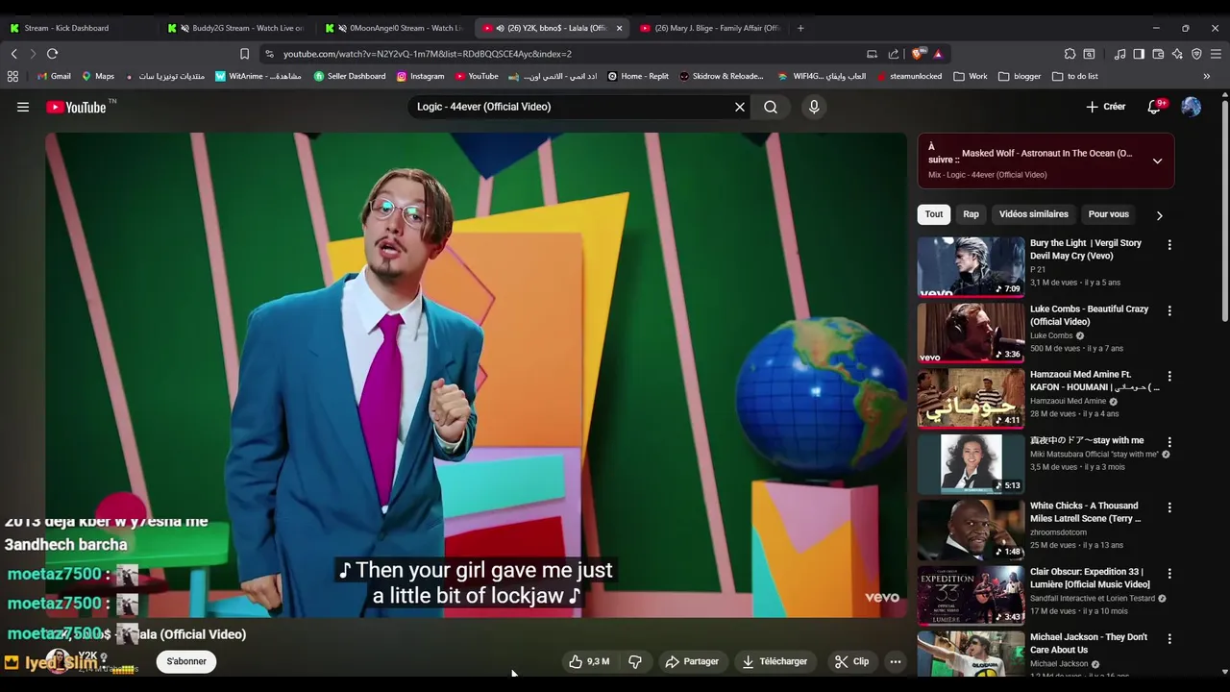Open browser extensions puzzle icon

(1070, 54)
